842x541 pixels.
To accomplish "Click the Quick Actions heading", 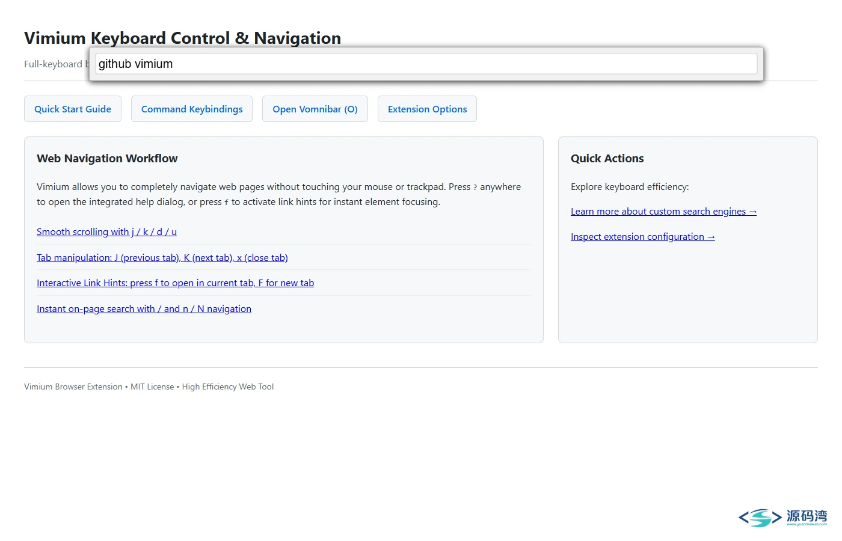I will coord(607,158).
